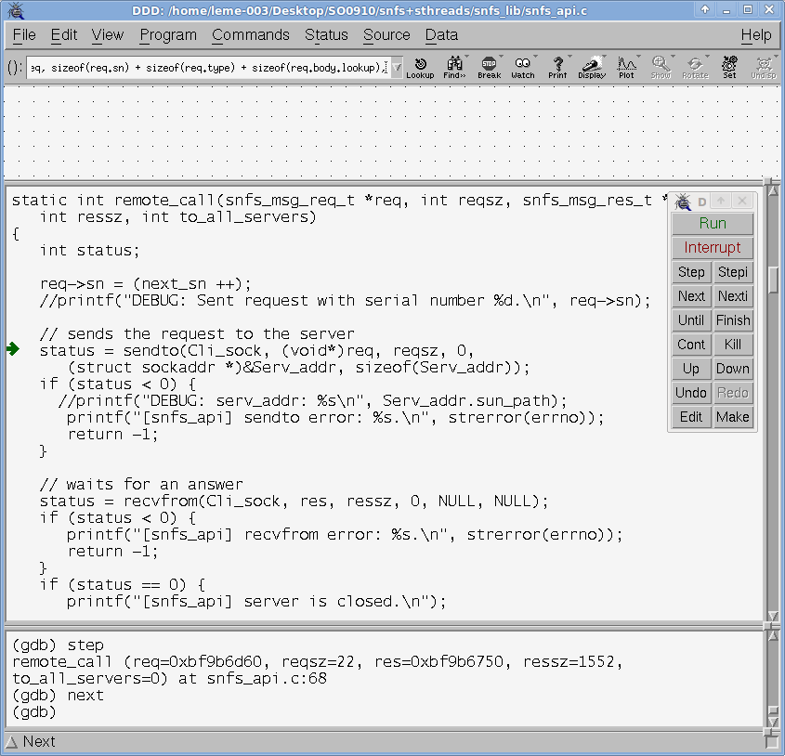Click into the argument expression input field

click(208, 68)
